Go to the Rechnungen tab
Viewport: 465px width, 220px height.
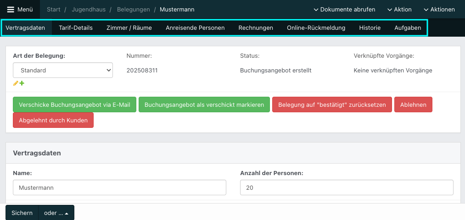(256, 28)
